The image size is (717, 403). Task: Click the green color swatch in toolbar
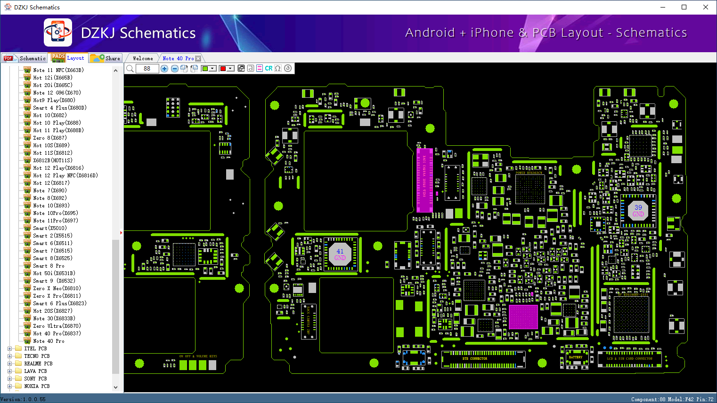coord(205,69)
